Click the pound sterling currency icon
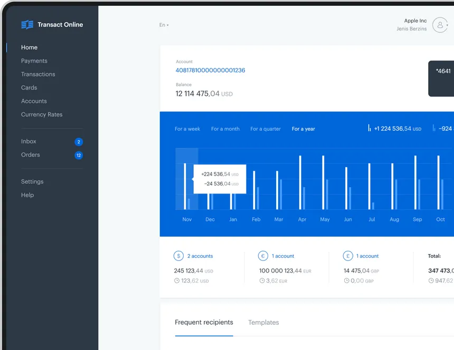This screenshot has width=454, height=350. coord(348,256)
